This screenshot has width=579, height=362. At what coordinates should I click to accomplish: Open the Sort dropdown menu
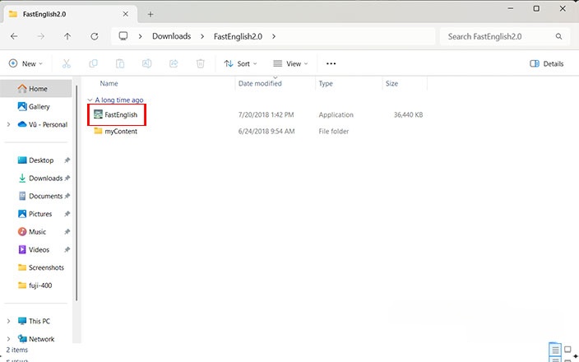pos(240,63)
